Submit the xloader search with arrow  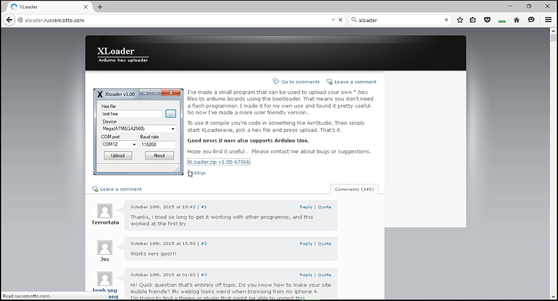446,20
